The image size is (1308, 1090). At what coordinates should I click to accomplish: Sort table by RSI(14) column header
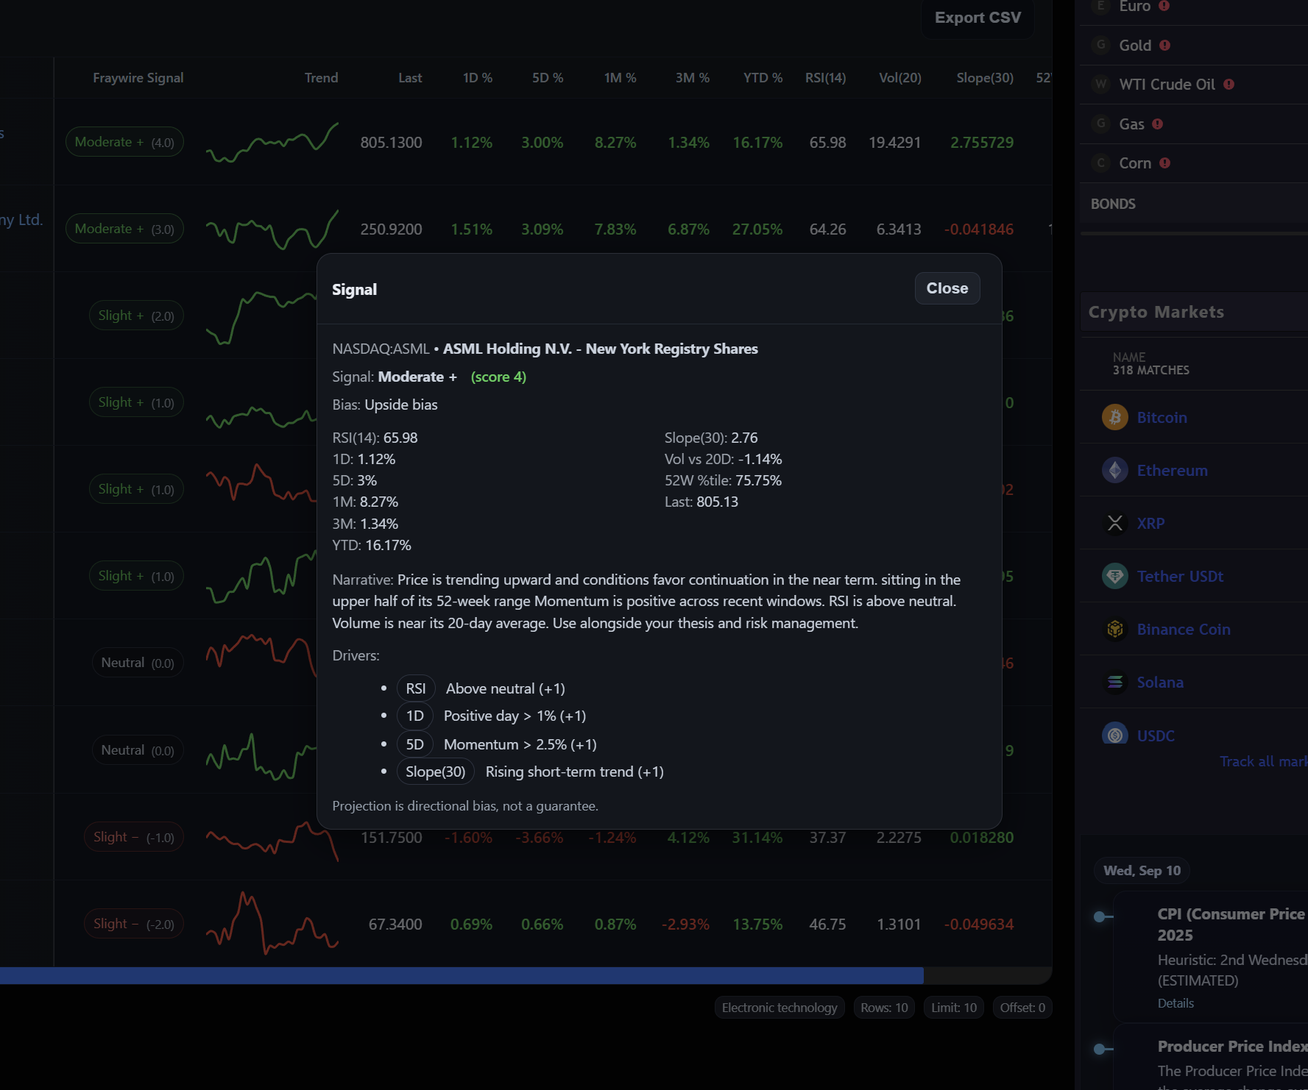pyautogui.click(x=825, y=78)
